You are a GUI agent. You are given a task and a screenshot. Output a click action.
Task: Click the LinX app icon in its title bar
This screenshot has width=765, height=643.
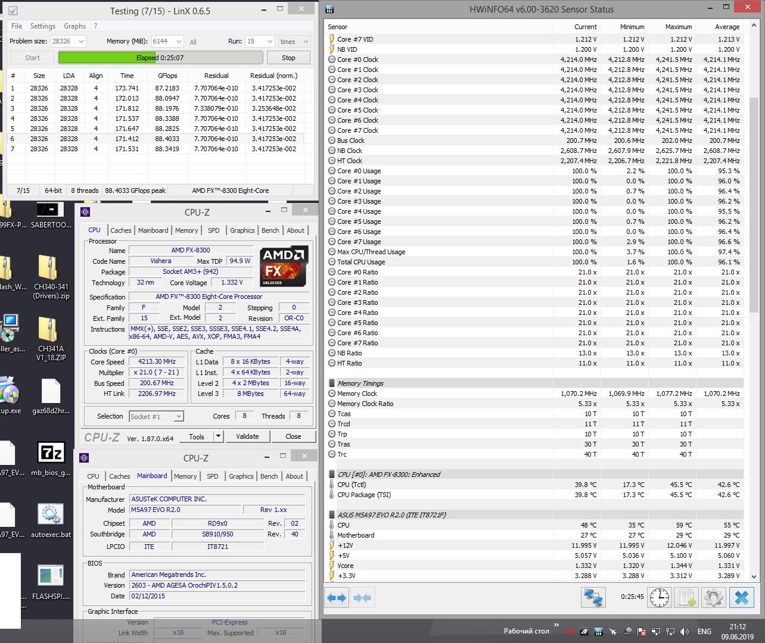pyautogui.click(x=13, y=11)
